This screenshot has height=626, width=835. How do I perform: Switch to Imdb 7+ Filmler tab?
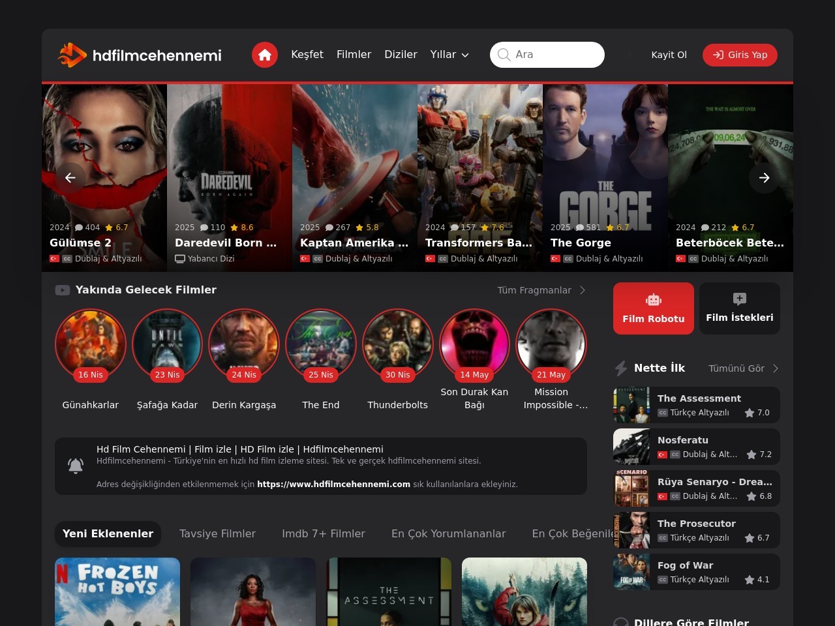(x=324, y=533)
